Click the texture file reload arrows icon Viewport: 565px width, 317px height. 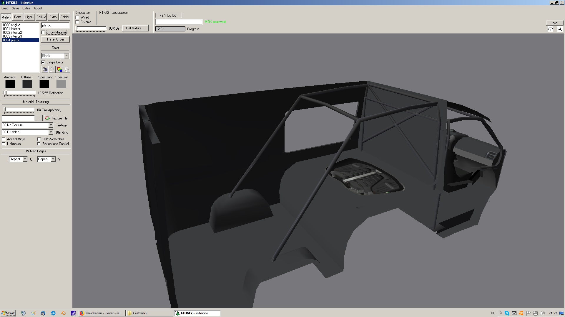click(47, 118)
